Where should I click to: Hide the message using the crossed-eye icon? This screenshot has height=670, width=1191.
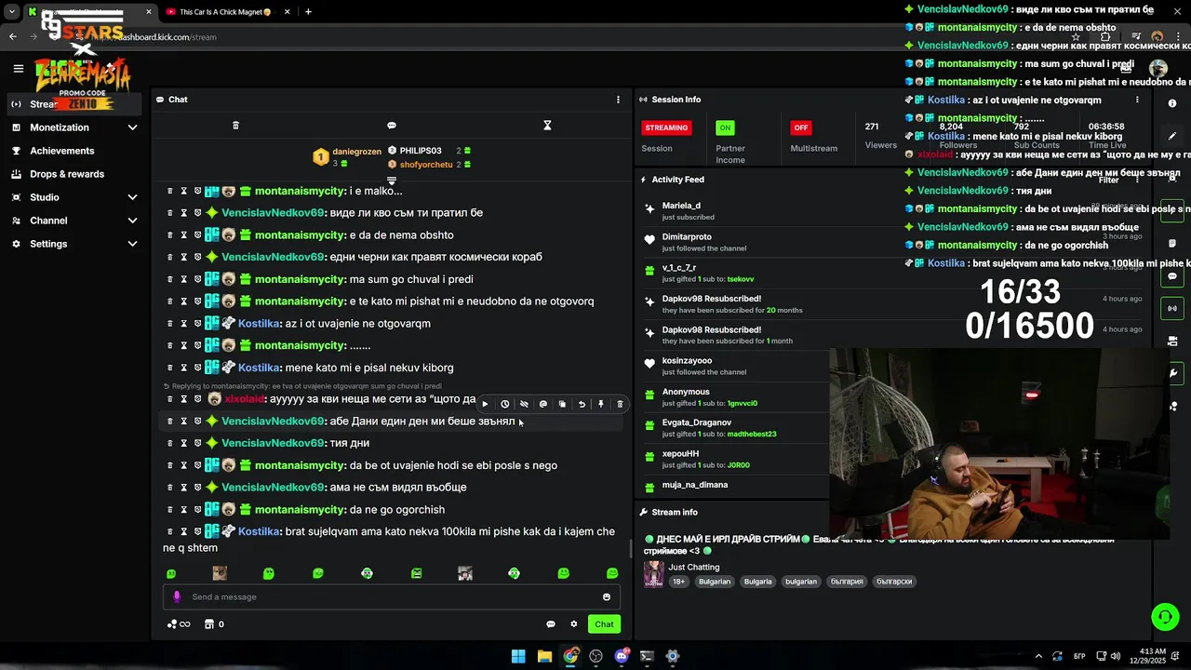(524, 404)
